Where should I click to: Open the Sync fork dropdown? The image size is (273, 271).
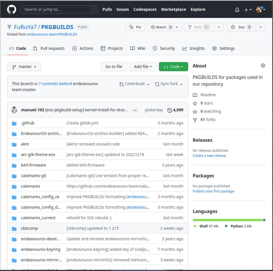pos(168,84)
